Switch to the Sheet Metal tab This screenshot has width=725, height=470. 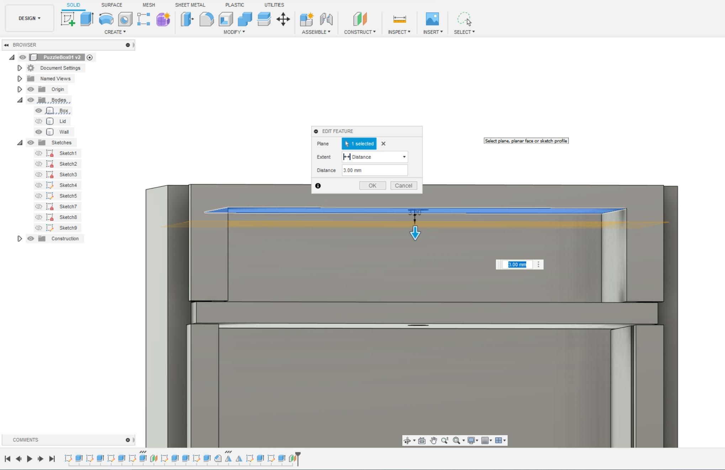tap(190, 5)
